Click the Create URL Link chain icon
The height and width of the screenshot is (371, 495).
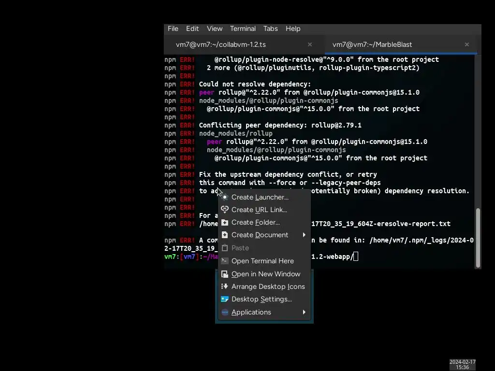tap(225, 210)
